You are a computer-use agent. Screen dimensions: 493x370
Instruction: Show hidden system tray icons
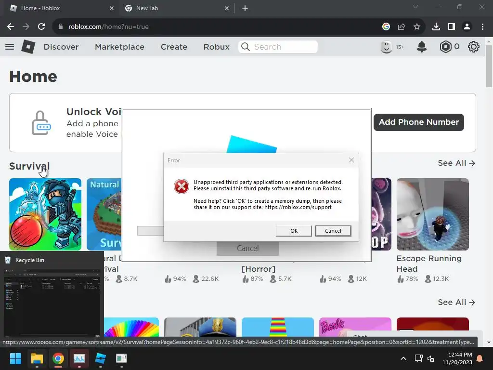pyautogui.click(x=403, y=358)
